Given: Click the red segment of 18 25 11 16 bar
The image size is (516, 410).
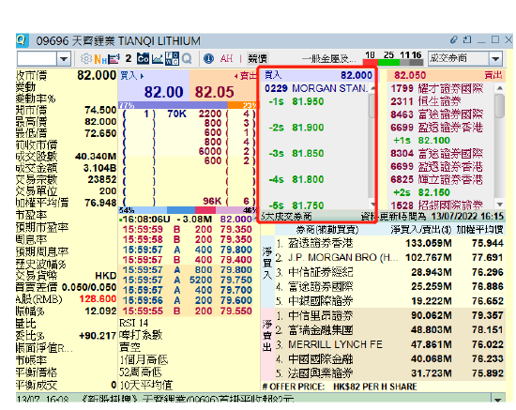Looking at the screenshot, I should 371,63.
